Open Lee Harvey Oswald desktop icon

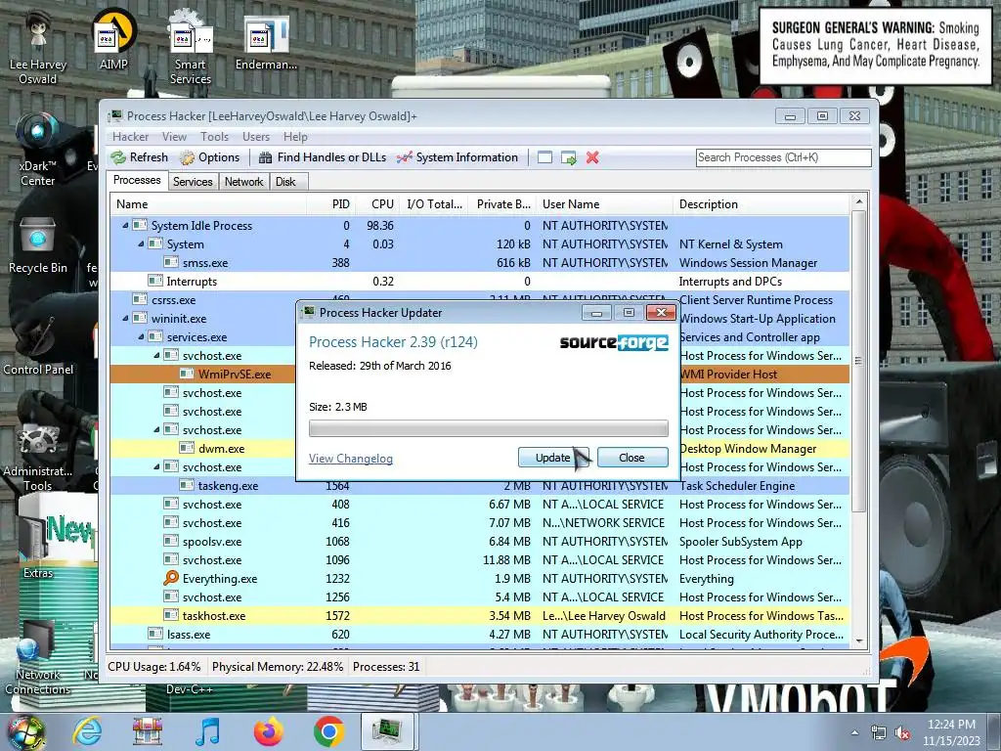point(38,46)
